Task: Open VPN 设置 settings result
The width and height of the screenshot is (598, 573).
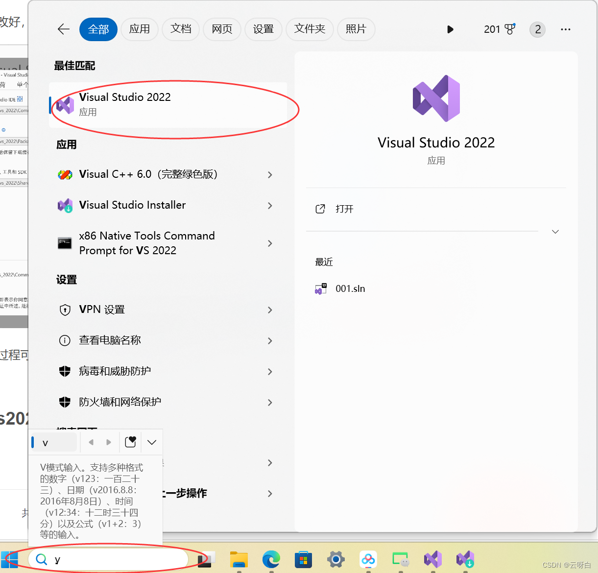Action: click(x=168, y=310)
